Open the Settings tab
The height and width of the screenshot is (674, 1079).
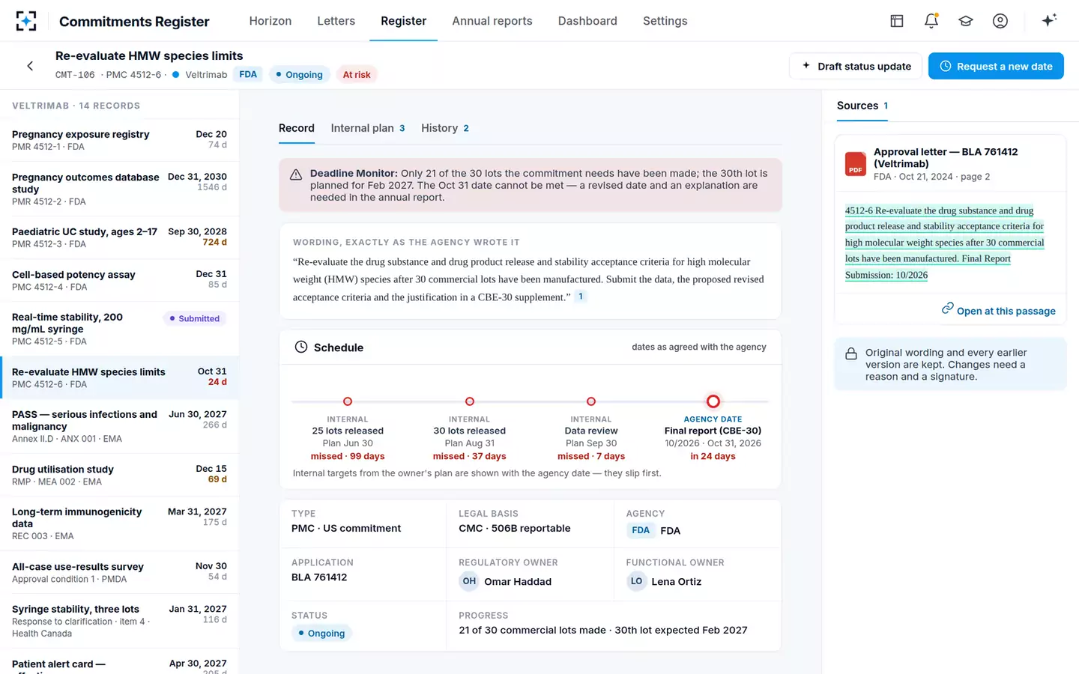pyautogui.click(x=665, y=21)
